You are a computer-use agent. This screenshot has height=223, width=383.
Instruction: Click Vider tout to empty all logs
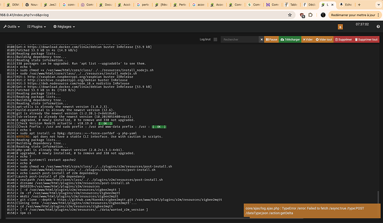pyautogui.click(x=324, y=39)
